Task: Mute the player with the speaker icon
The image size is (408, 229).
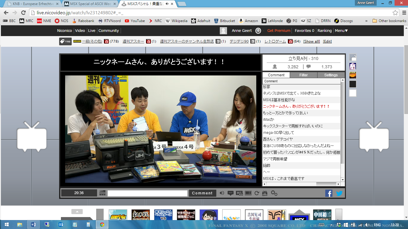Action: point(222,193)
